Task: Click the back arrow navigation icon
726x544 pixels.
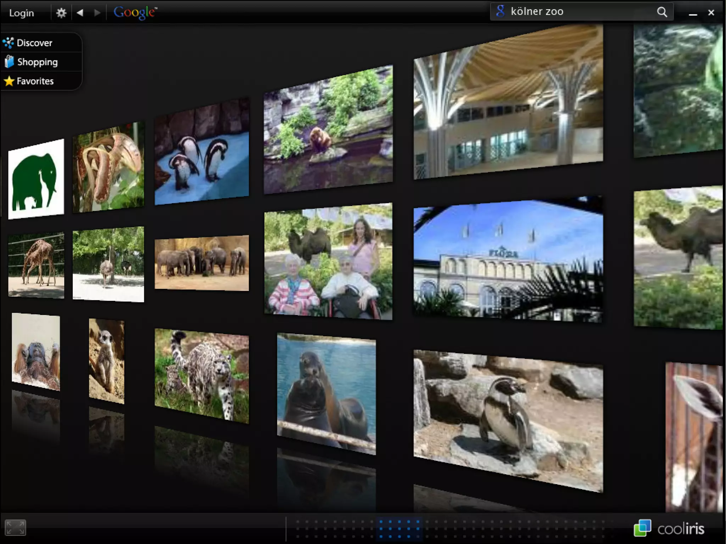Action: 80,13
